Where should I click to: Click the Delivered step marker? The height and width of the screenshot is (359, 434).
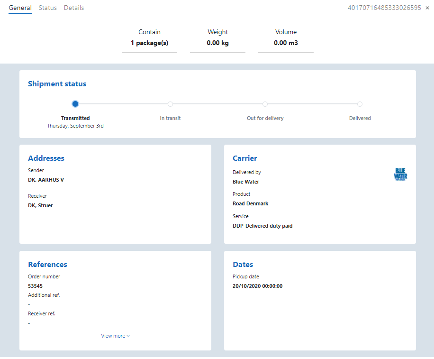360,104
